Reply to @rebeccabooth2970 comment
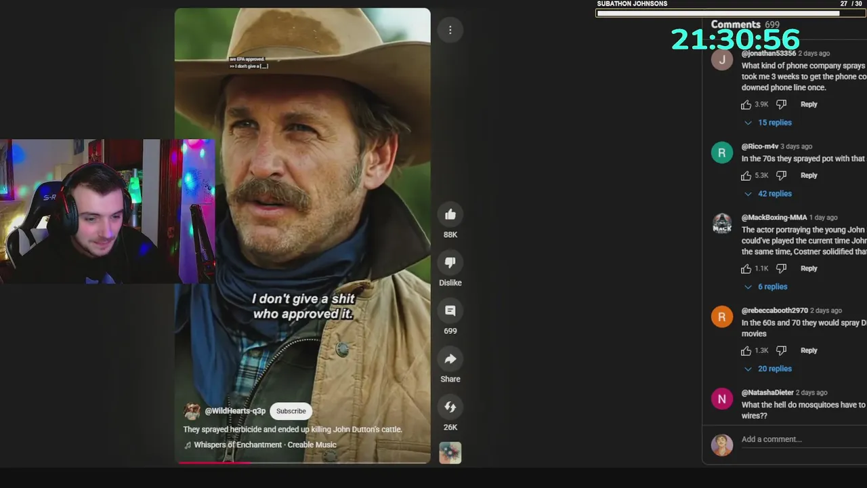The height and width of the screenshot is (488, 867). (x=809, y=350)
